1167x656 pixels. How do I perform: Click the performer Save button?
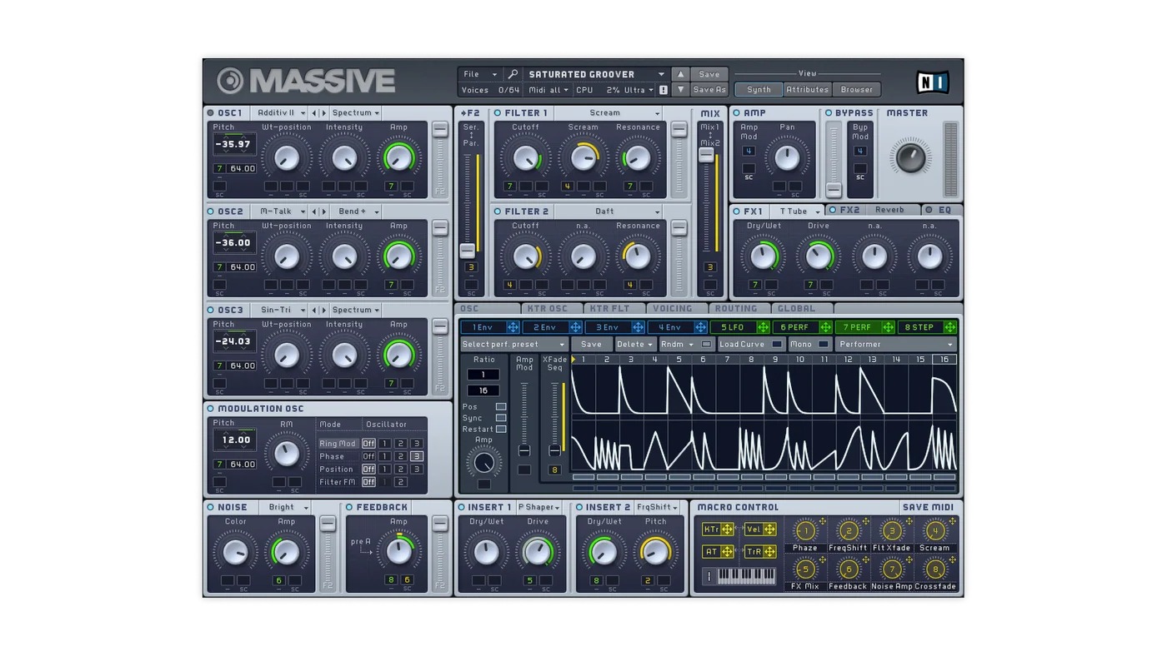point(591,345)
